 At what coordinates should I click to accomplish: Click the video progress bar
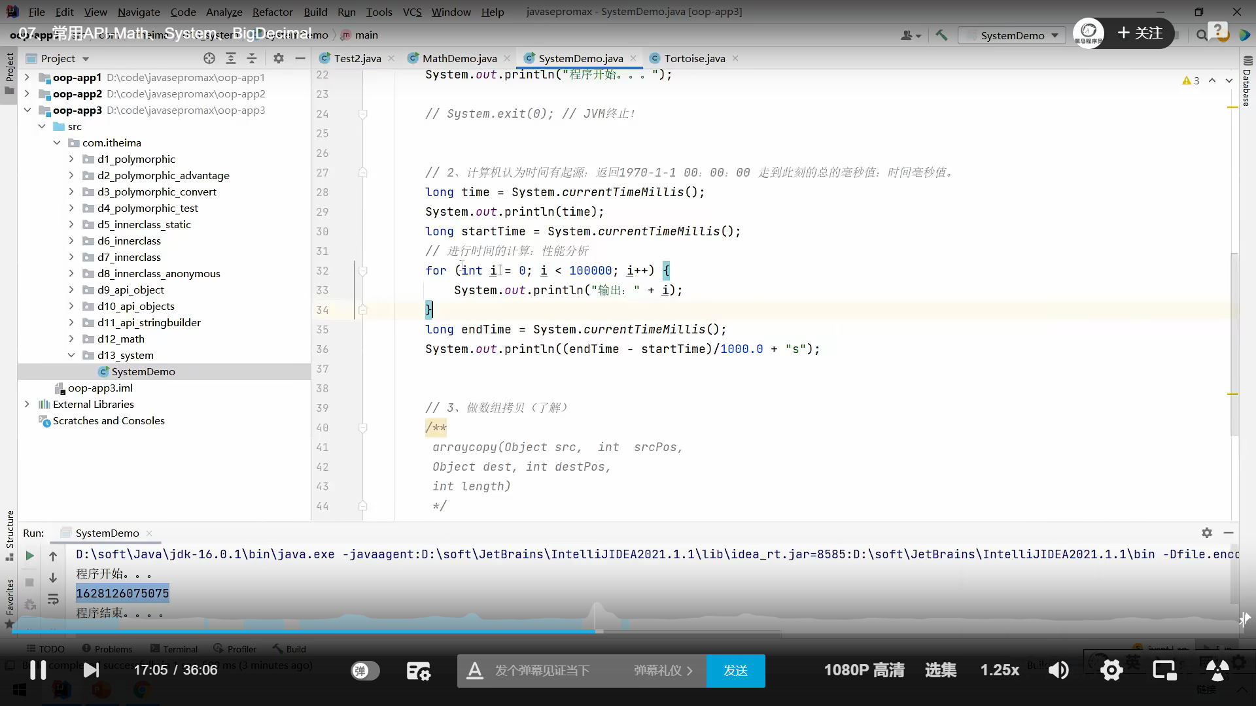tap(392, 631)
